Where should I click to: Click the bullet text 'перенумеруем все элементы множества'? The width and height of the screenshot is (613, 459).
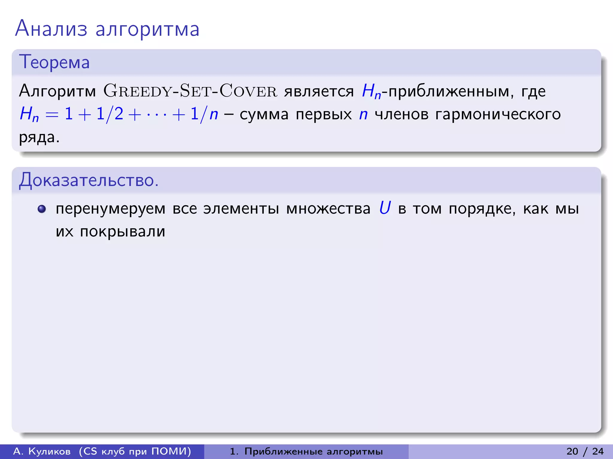tap(213, 209)
